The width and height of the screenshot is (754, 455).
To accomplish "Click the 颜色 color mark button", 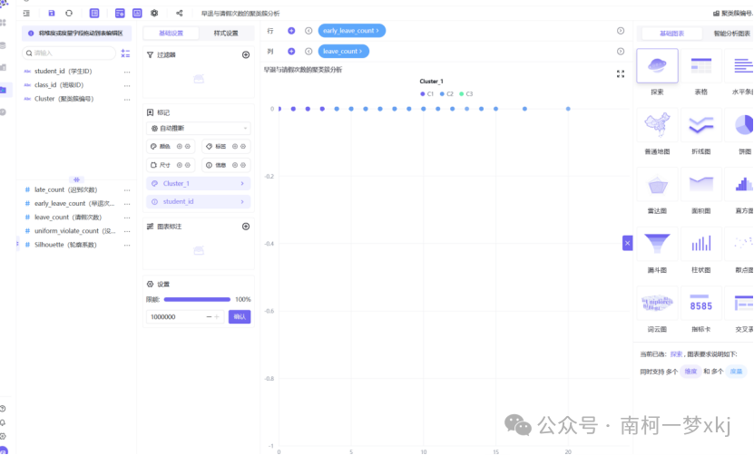I will tap(171, 147).
